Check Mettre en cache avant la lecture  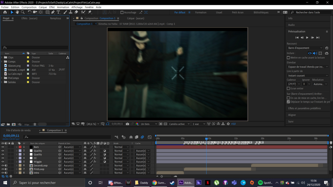click(x=288, y=58)
